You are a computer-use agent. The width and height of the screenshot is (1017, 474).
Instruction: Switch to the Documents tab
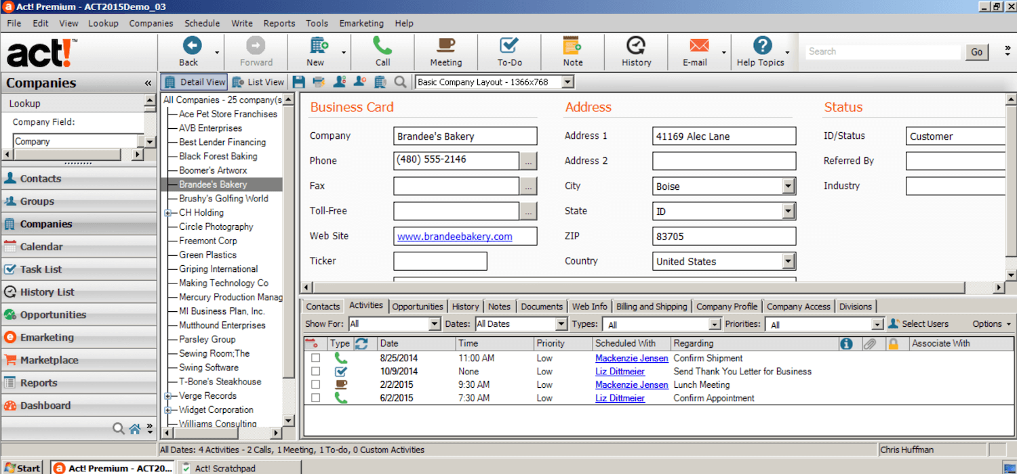pos(542,307)
